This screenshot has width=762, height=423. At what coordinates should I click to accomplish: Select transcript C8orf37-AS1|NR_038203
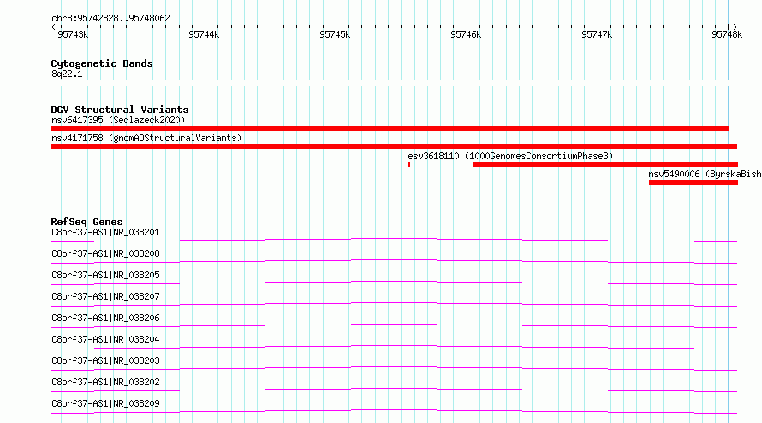105,360
